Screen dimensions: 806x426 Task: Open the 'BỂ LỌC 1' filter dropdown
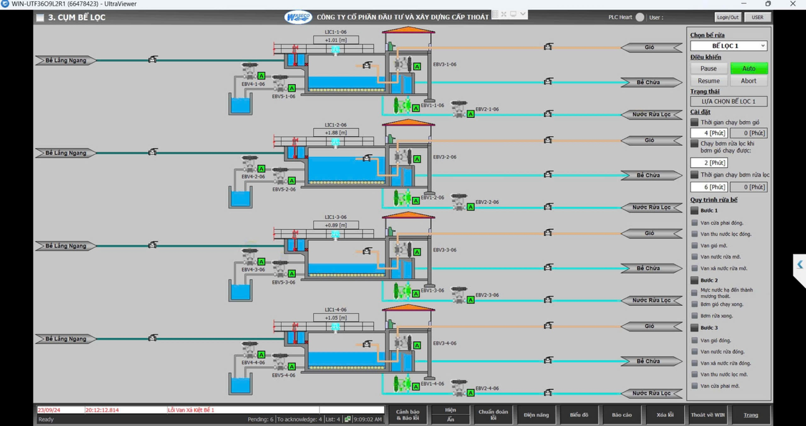tap(728, 46)
